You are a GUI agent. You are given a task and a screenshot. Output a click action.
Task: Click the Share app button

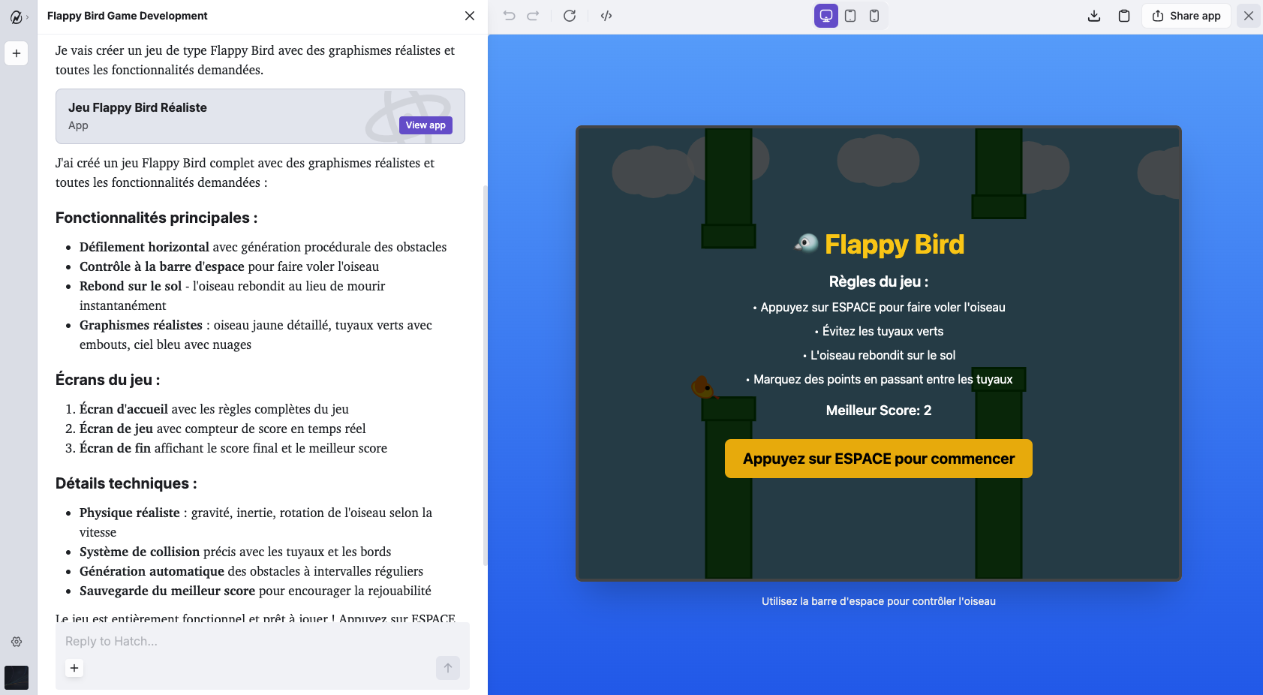pos(1186,16)
